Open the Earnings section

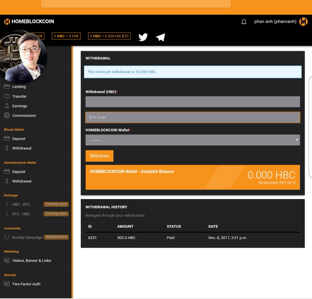[x=19, y=106]
